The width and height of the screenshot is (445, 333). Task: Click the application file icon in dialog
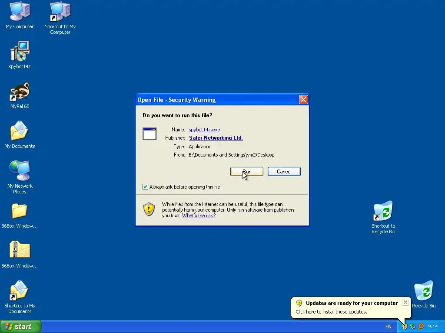(149, 134)
